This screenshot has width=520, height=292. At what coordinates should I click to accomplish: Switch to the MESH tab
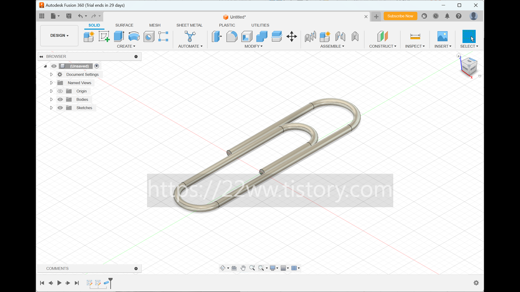155,25
